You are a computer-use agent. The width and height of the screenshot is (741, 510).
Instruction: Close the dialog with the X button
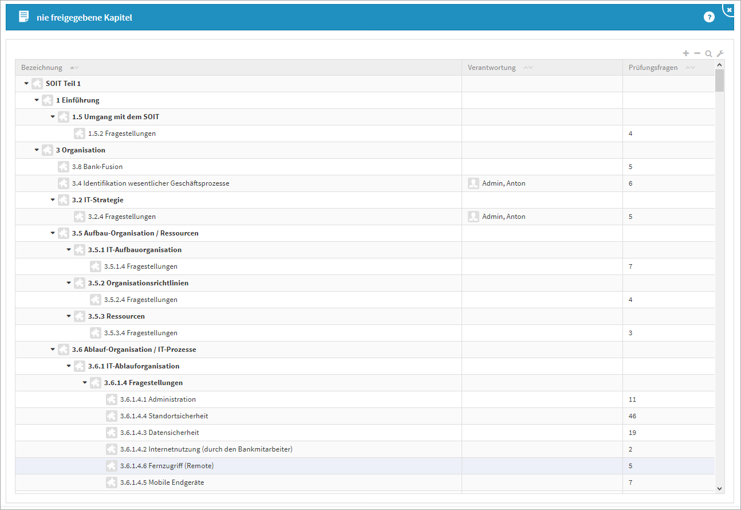pyautogui.click(x=729, y=10)
